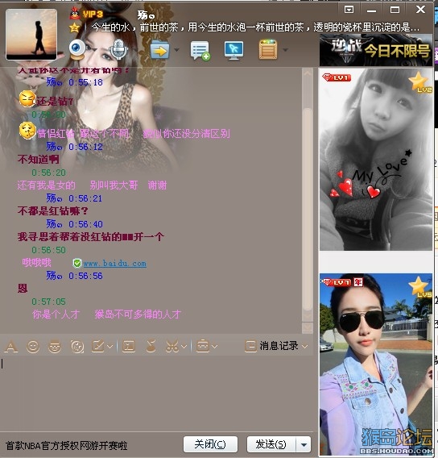This screenshot has width=438, height=458.
Task: Click the timestamp 0:56:40
Action: pyautogui.click(x=85, y=224)
